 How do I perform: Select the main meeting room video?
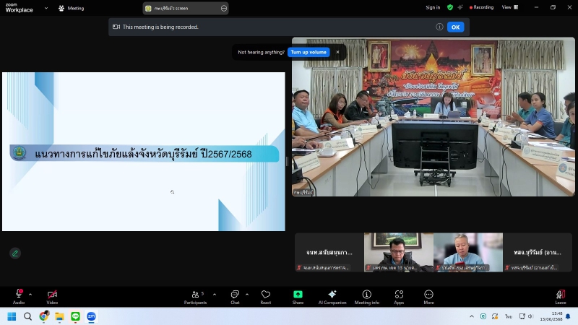click(x=433, y=116)
